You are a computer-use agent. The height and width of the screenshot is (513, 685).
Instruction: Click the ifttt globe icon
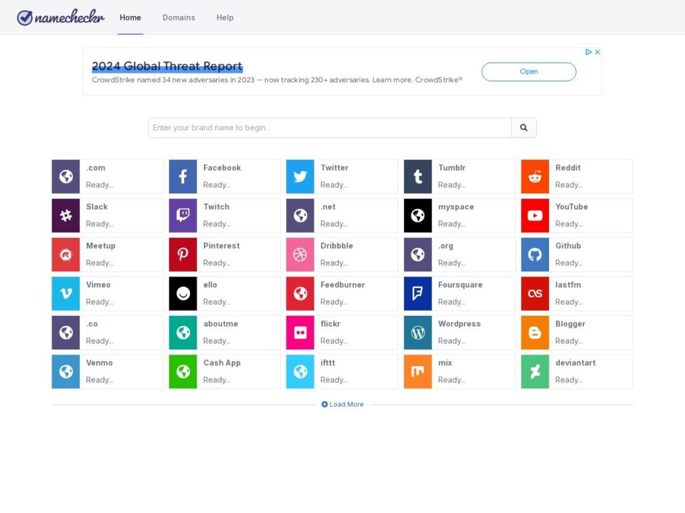[300, 371]
